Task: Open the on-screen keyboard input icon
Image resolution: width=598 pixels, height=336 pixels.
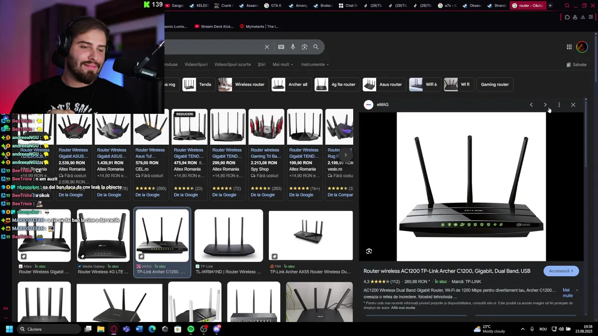Action: click(x=281, y=47)
